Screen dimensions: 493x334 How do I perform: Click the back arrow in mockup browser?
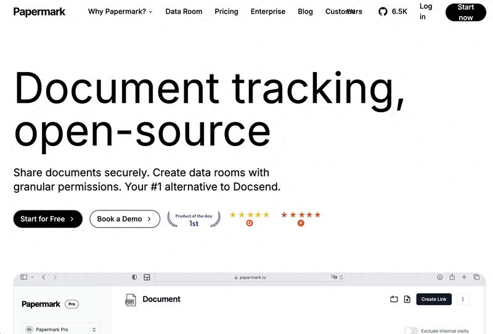click(44, 277)
